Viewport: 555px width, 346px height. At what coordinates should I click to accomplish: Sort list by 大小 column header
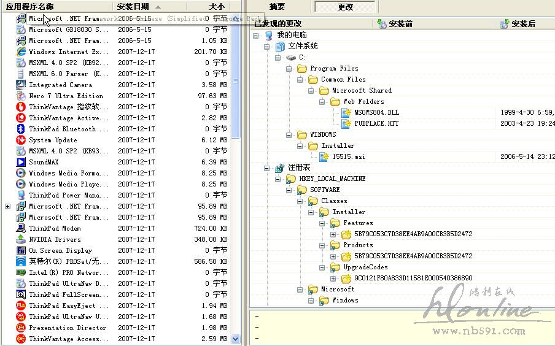217,7
